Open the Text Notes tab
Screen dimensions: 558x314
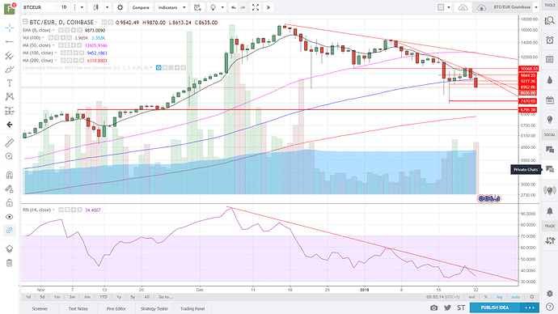coord(78,308)
